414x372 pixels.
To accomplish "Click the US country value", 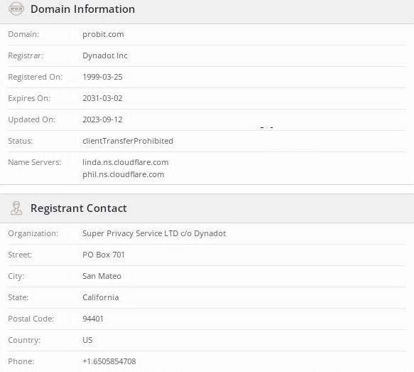I will (x=87, y=340).
